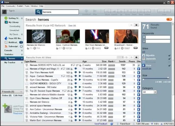Click orange RSS button beside search heading
This screenshot has height=126, width=175.
click(x=169, y=19)
